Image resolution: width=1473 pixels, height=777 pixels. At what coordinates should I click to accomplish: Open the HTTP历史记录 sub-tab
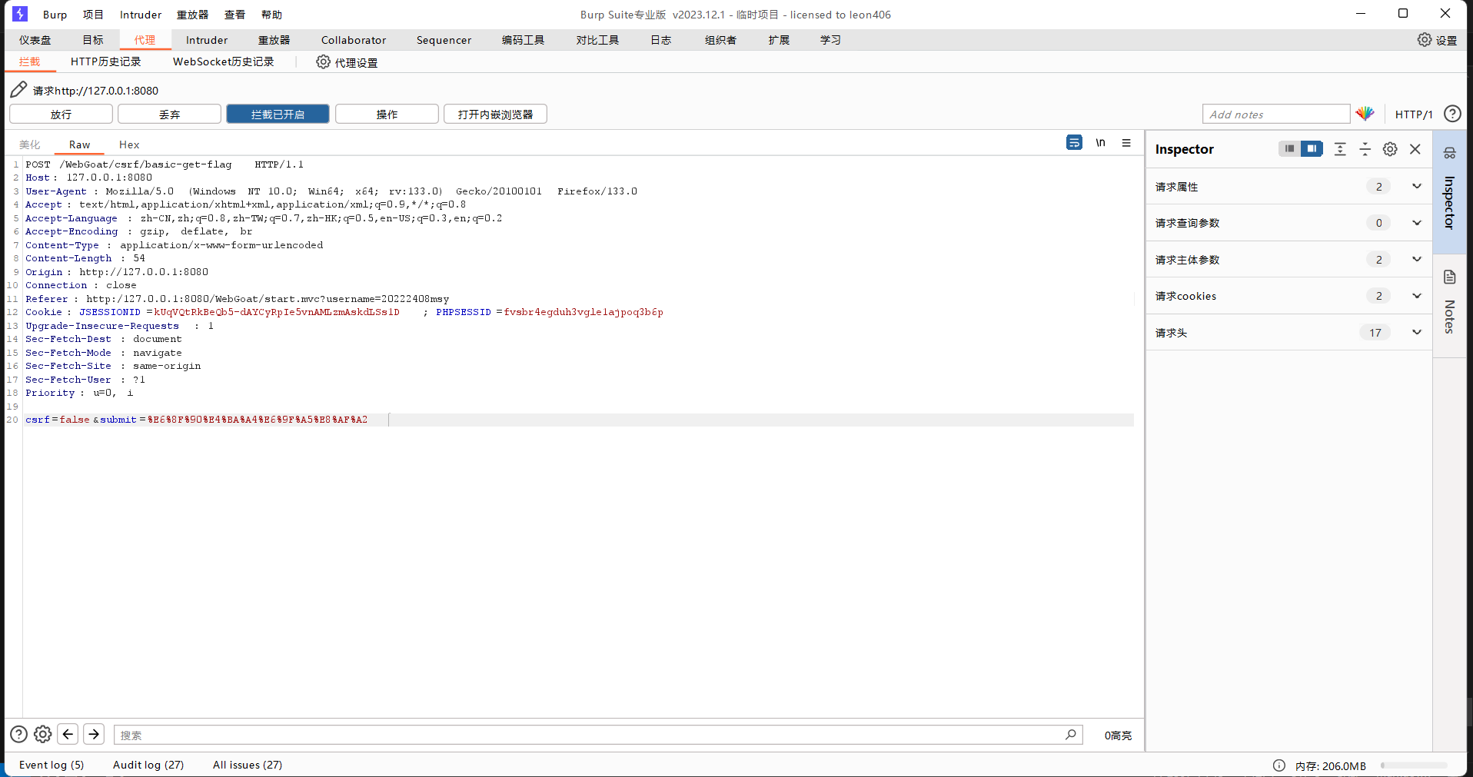[105, 61]
